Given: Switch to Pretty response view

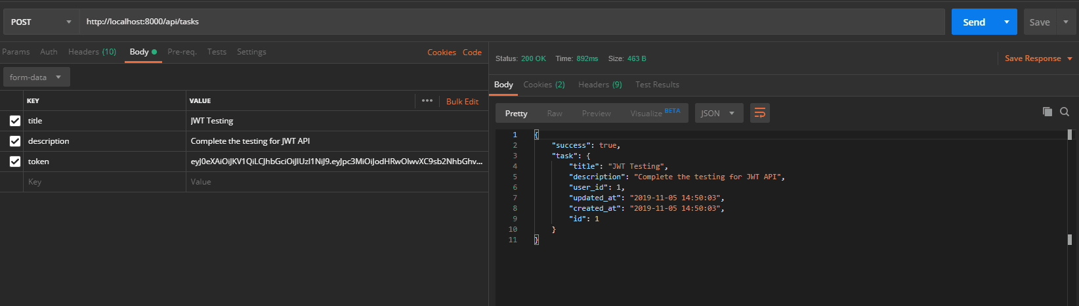Looking at the screenshot, I should click(x=517, y=113).
